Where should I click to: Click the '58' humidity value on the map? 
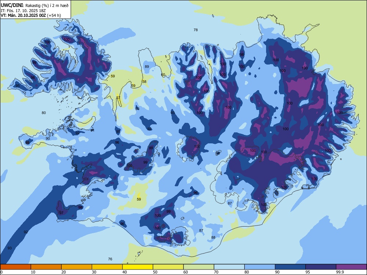144,82
